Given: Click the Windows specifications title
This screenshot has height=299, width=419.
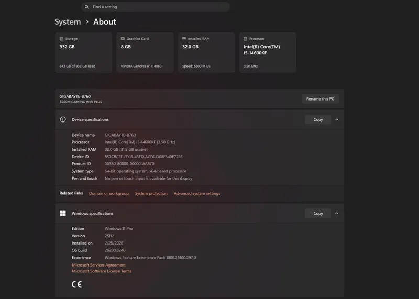Looking at the screenshot, I should 93,213.
